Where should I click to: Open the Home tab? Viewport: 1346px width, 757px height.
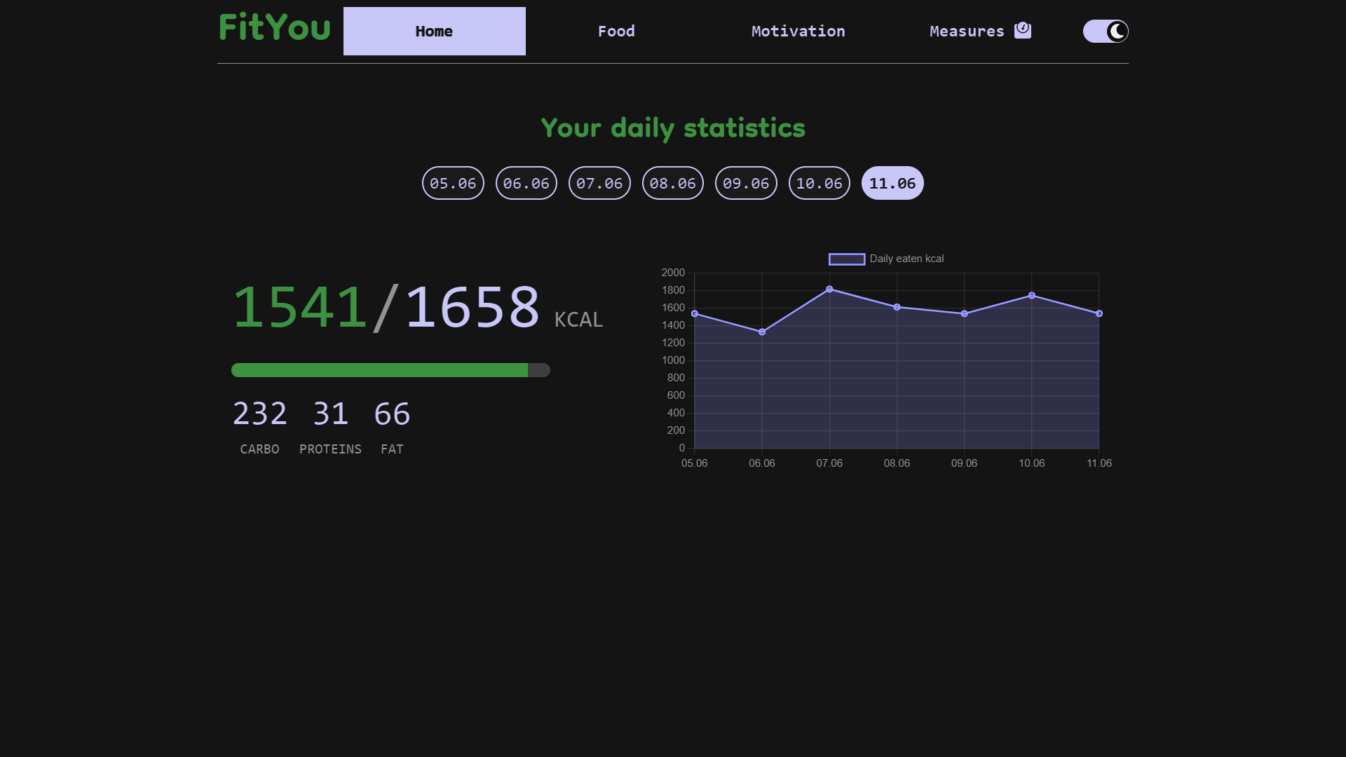(x=435, y=31)
